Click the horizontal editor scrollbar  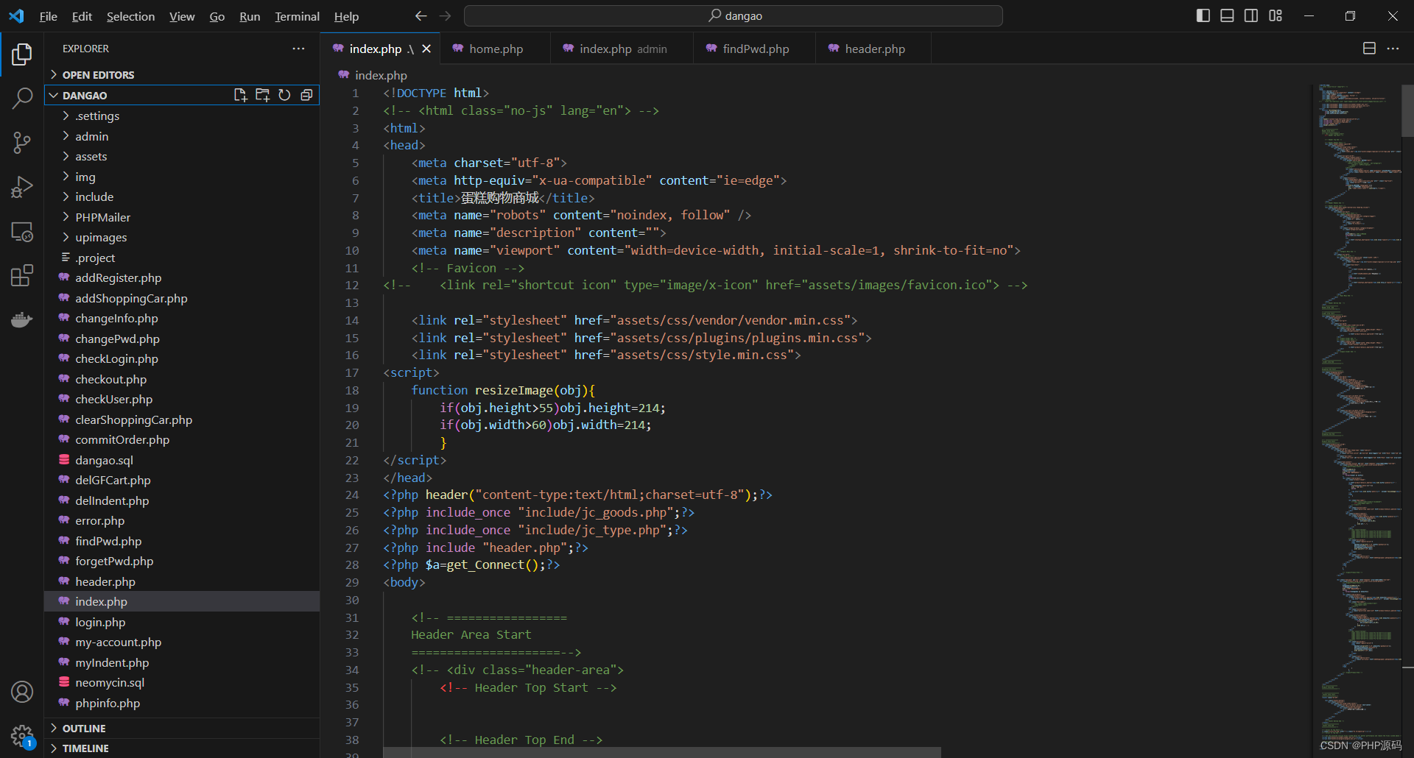click(661, 752)
